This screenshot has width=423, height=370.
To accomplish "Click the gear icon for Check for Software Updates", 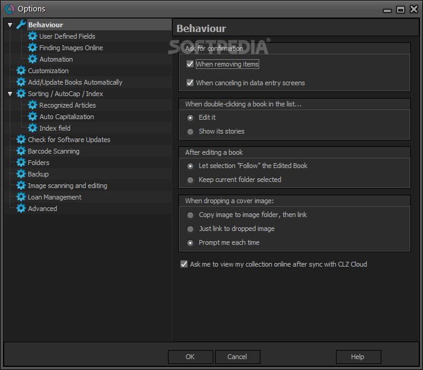I will tap(21, 140).
